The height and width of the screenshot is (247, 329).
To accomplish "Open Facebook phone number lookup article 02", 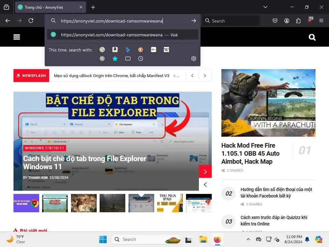I will pos(276,193).
